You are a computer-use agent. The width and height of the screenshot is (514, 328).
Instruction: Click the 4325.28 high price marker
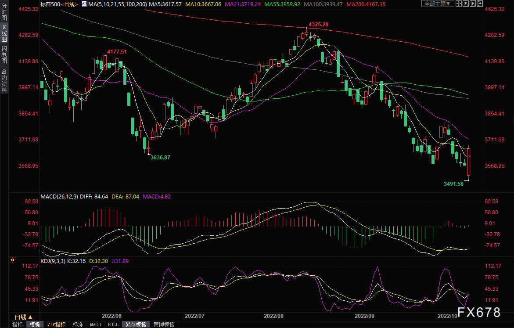[x=318, y=24]
